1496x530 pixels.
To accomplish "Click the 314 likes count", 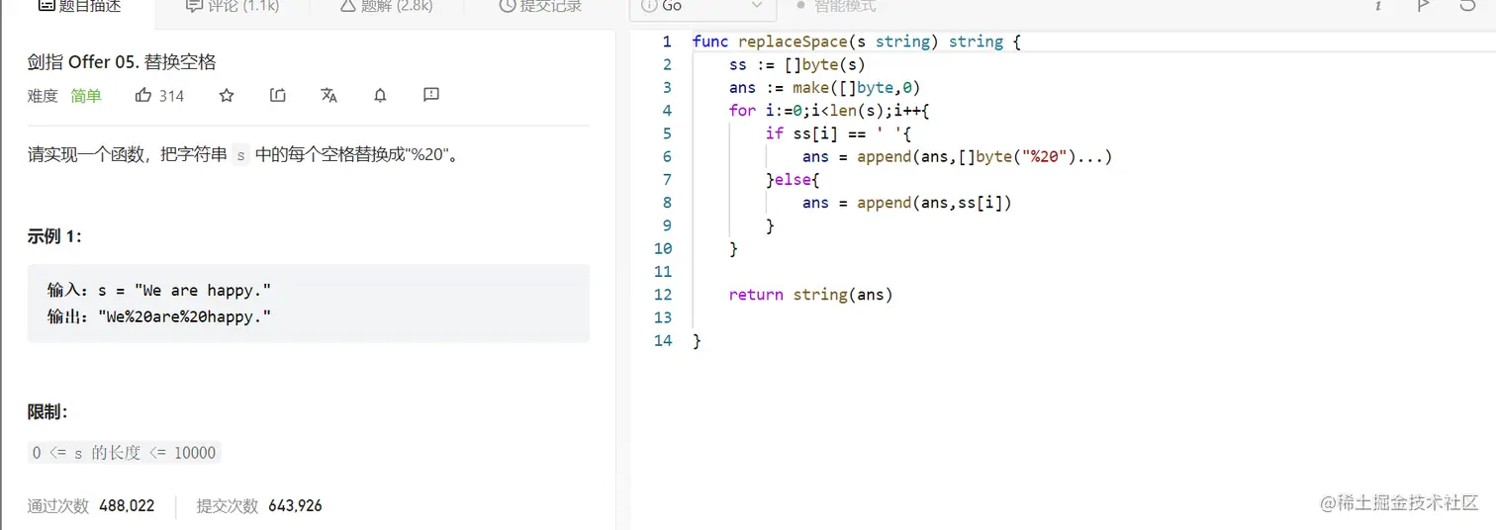I will (x=171, y=96).
